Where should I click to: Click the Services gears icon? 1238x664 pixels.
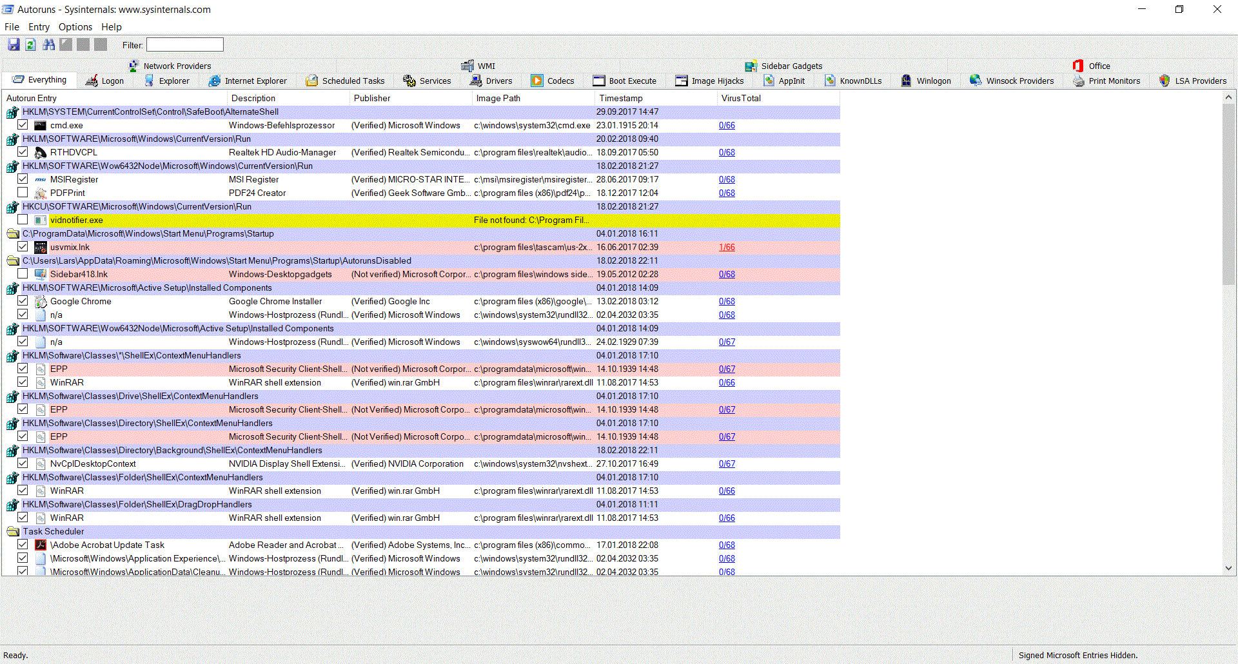pos(409,81)
